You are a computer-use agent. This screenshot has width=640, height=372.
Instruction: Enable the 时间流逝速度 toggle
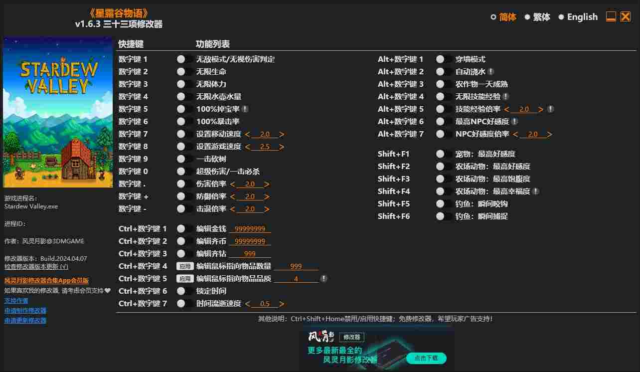(x=185, y=303)
